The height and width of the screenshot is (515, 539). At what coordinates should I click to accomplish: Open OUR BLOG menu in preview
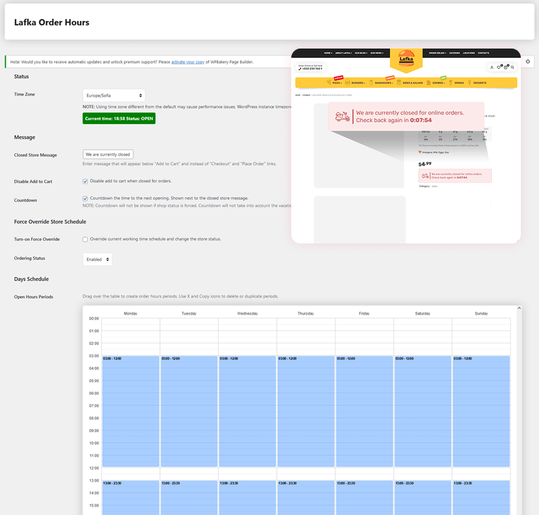(361, 53)
